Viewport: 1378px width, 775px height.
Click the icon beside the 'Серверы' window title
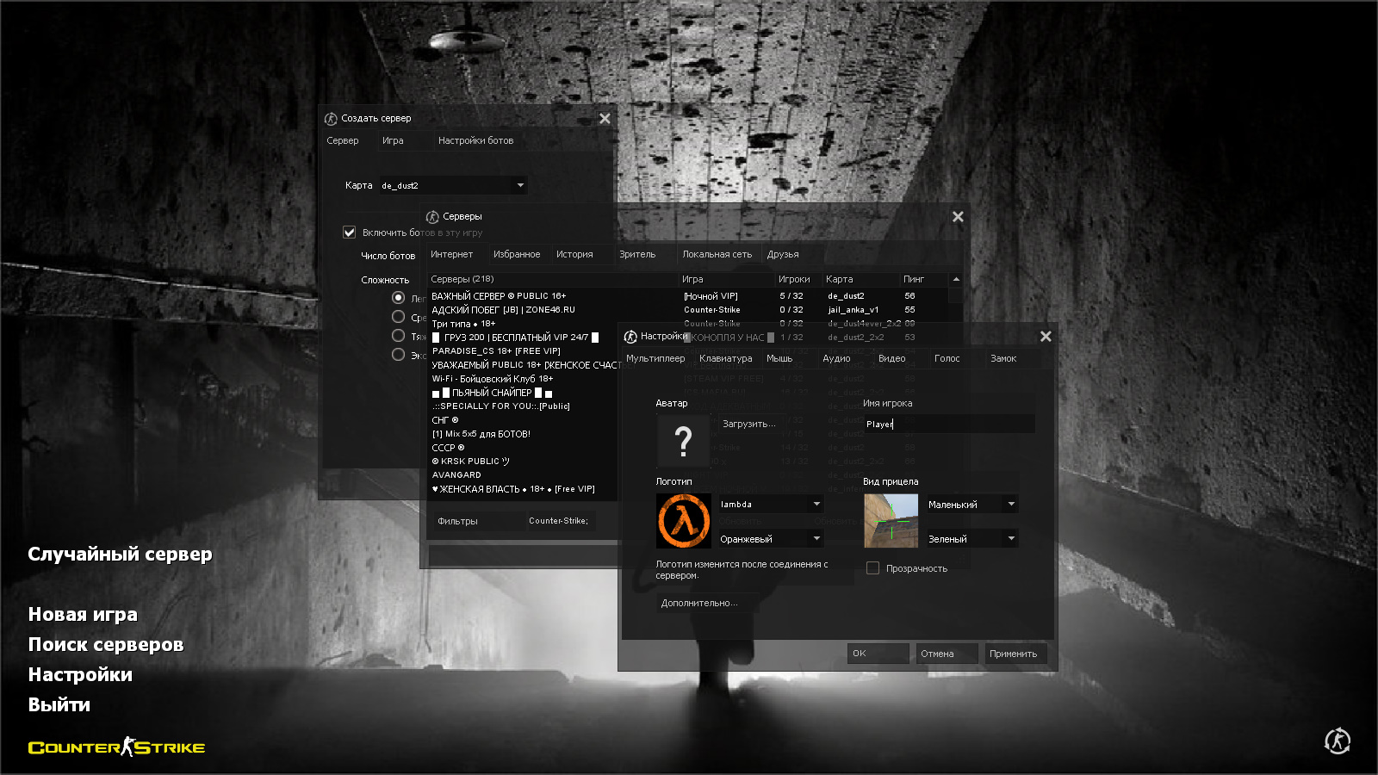point(432,217)
